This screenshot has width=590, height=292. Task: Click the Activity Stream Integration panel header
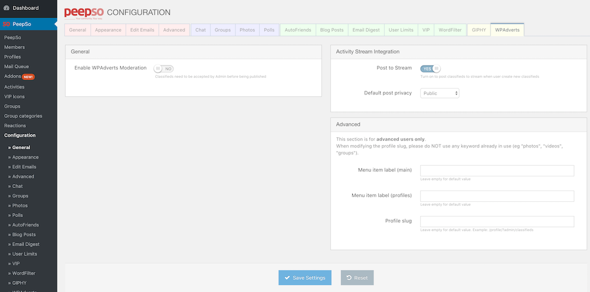pos(458,52)
